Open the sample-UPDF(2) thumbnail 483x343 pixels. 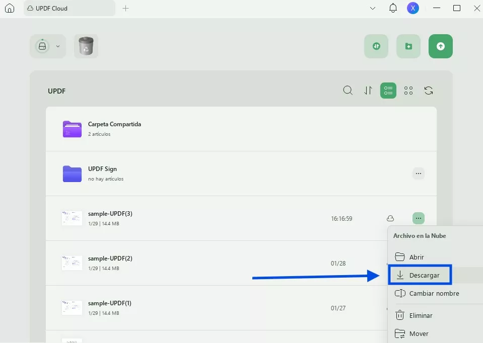[72, 263]
